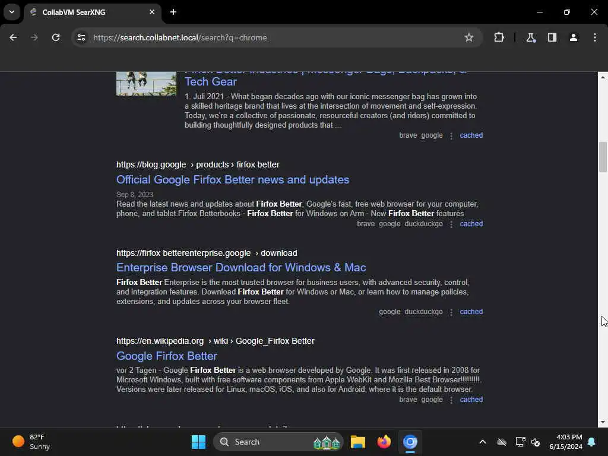The height and width of the screenshot is (456, 608).
Task: Open a new tab
Action: click(173, 12)
